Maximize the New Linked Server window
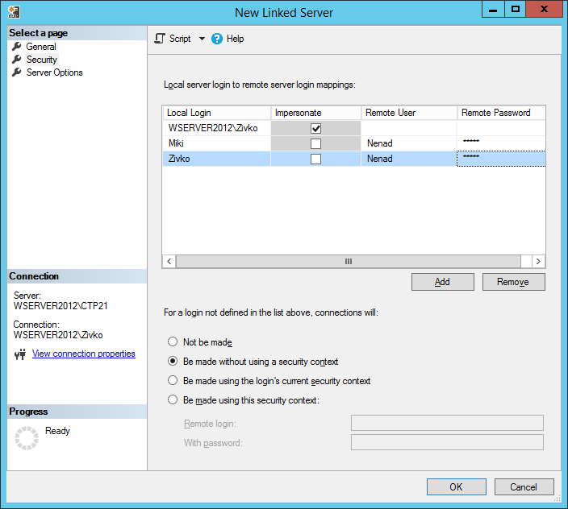The width and height of the screenshot is (568, 509). (515, 10)
